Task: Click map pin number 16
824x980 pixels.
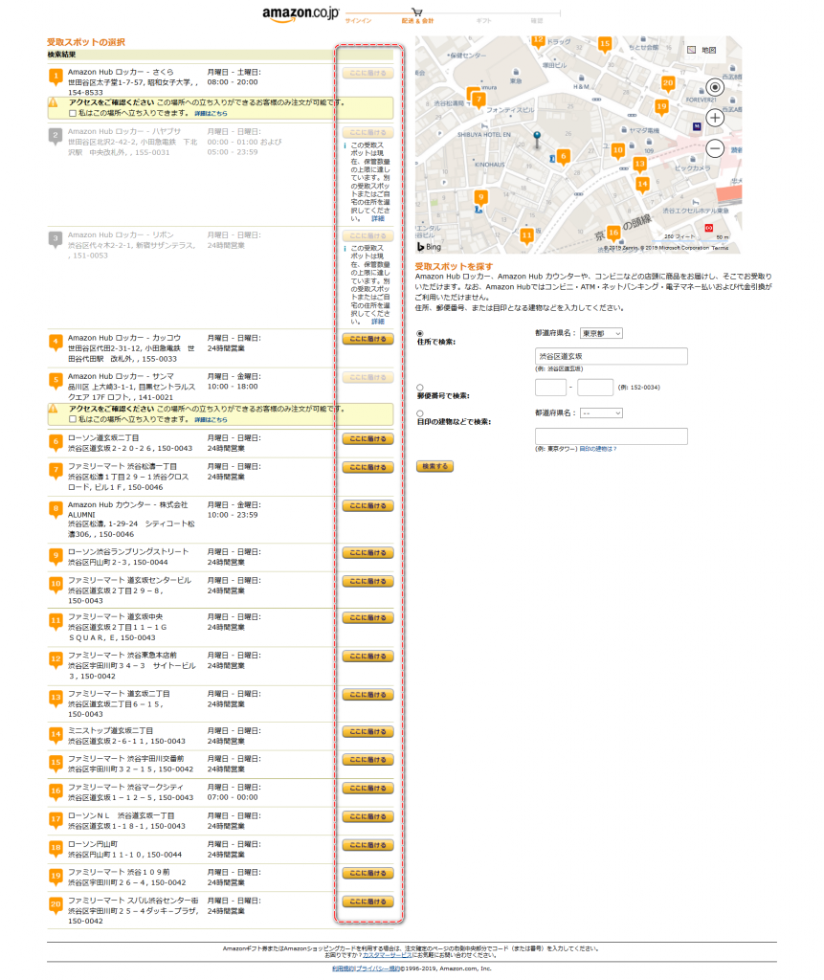Action: [613, 233]
